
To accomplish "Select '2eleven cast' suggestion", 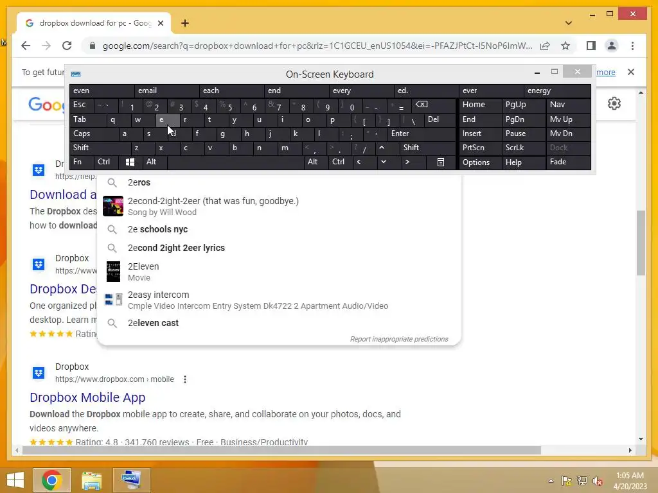I will point(279,323).
